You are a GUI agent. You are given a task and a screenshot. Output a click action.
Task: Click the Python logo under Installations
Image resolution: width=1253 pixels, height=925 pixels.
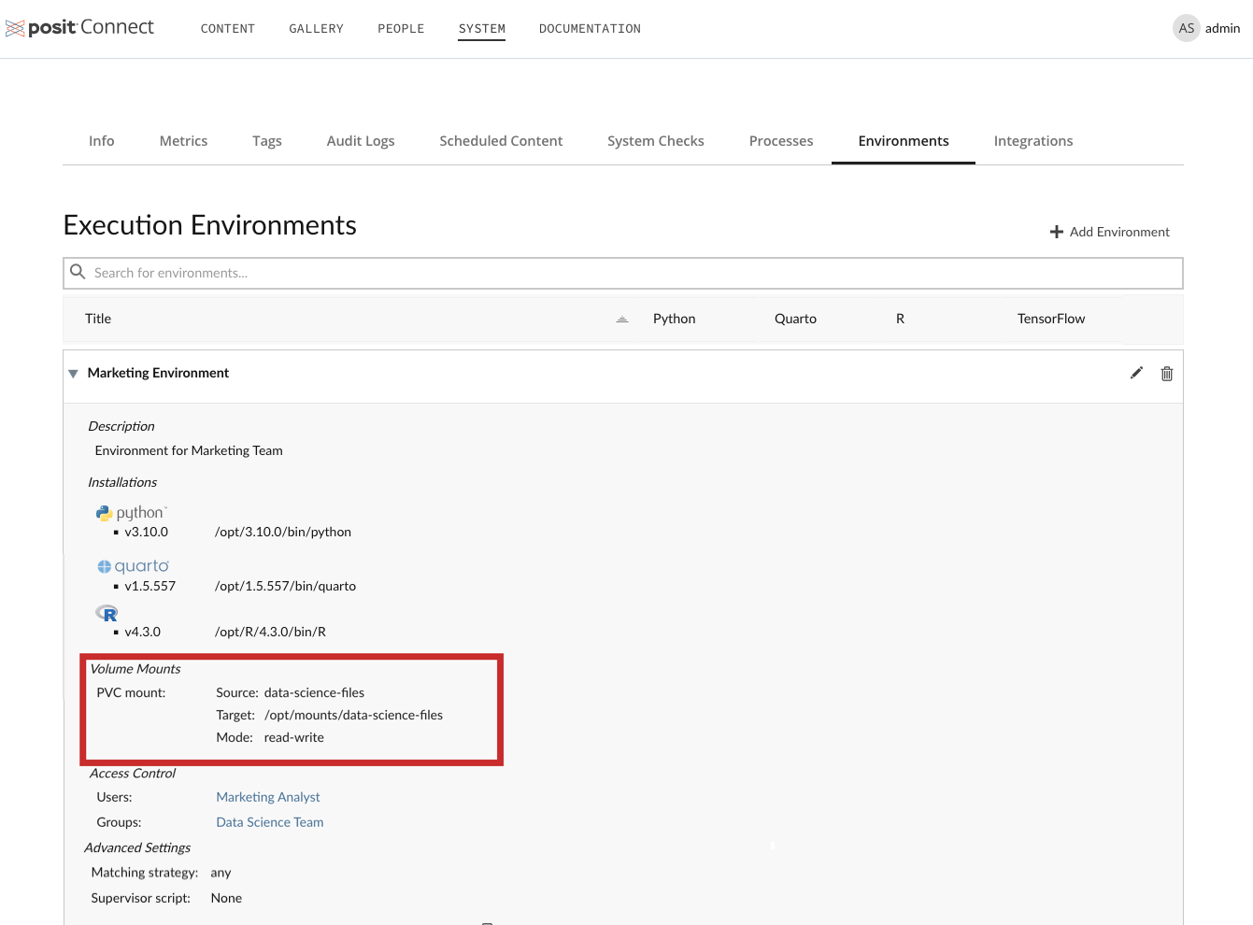131,512
